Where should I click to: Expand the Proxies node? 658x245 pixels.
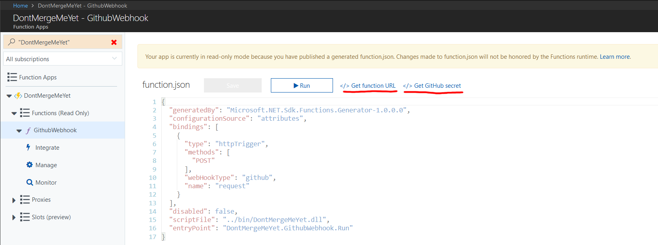coord(14,200)
